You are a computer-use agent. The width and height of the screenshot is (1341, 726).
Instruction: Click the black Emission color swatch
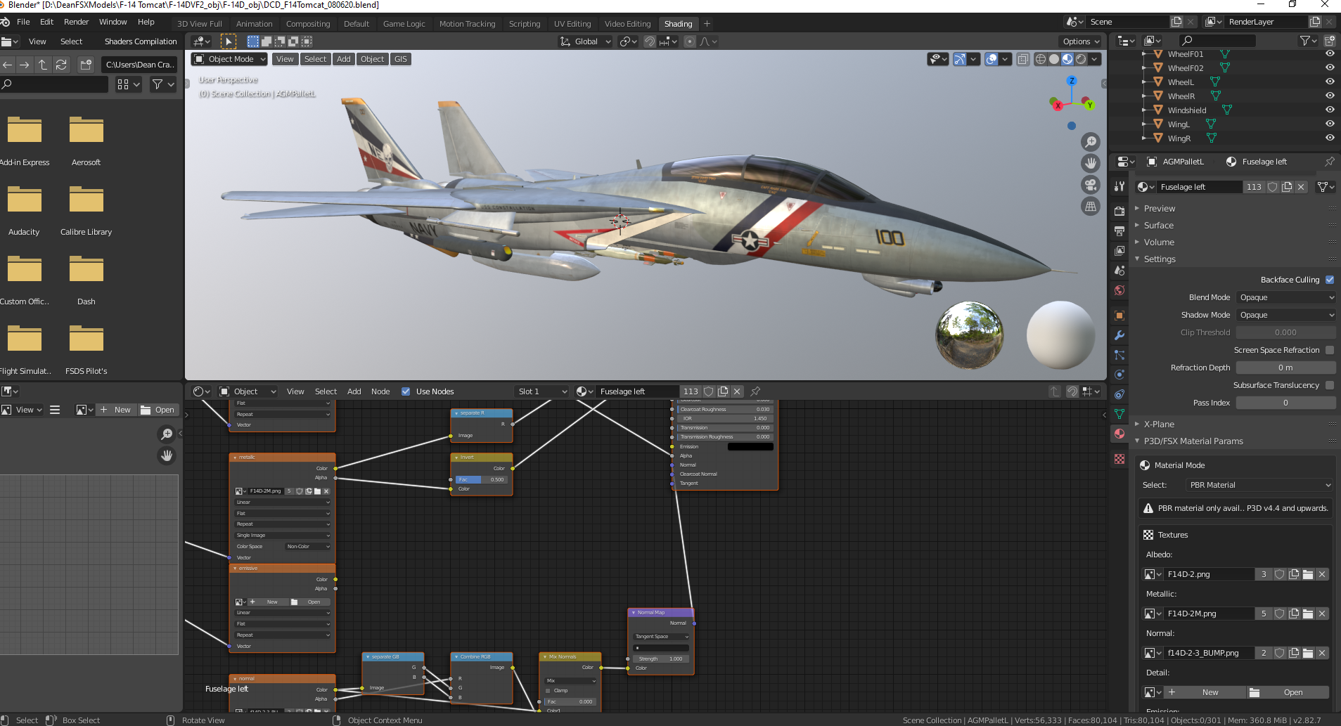[x=750, y=446]
